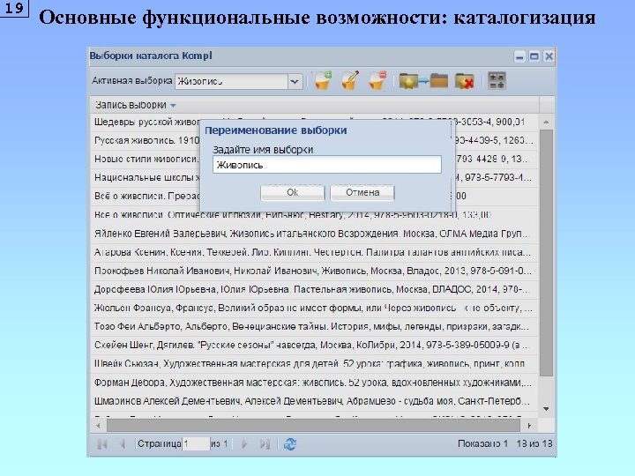This screenshot has height=476, width=635.
Task: Click the rename selection pencil icon
Action: 350,80
